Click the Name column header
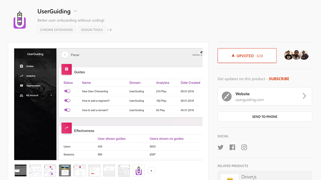This screenshot has height=180, width=321. click(x=86, y=83)
